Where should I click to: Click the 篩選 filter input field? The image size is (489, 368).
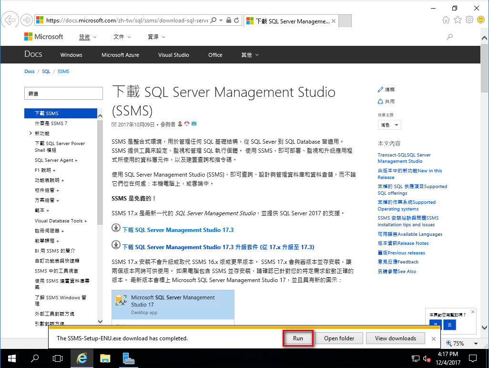[x=63, y=93]
